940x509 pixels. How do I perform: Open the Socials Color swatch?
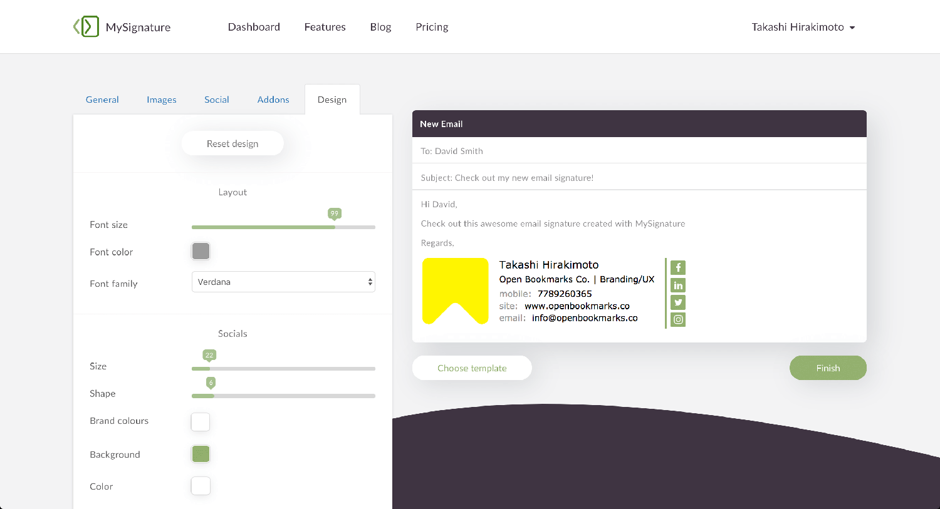(201, 486)
